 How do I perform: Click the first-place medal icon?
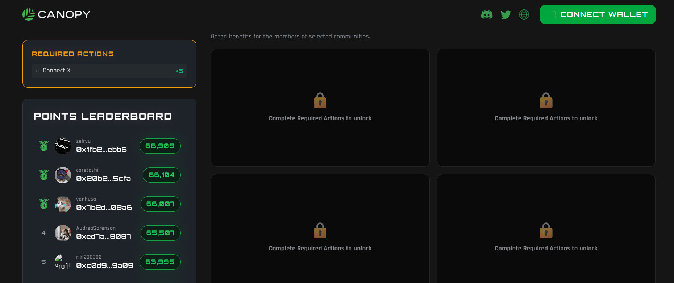44,146
